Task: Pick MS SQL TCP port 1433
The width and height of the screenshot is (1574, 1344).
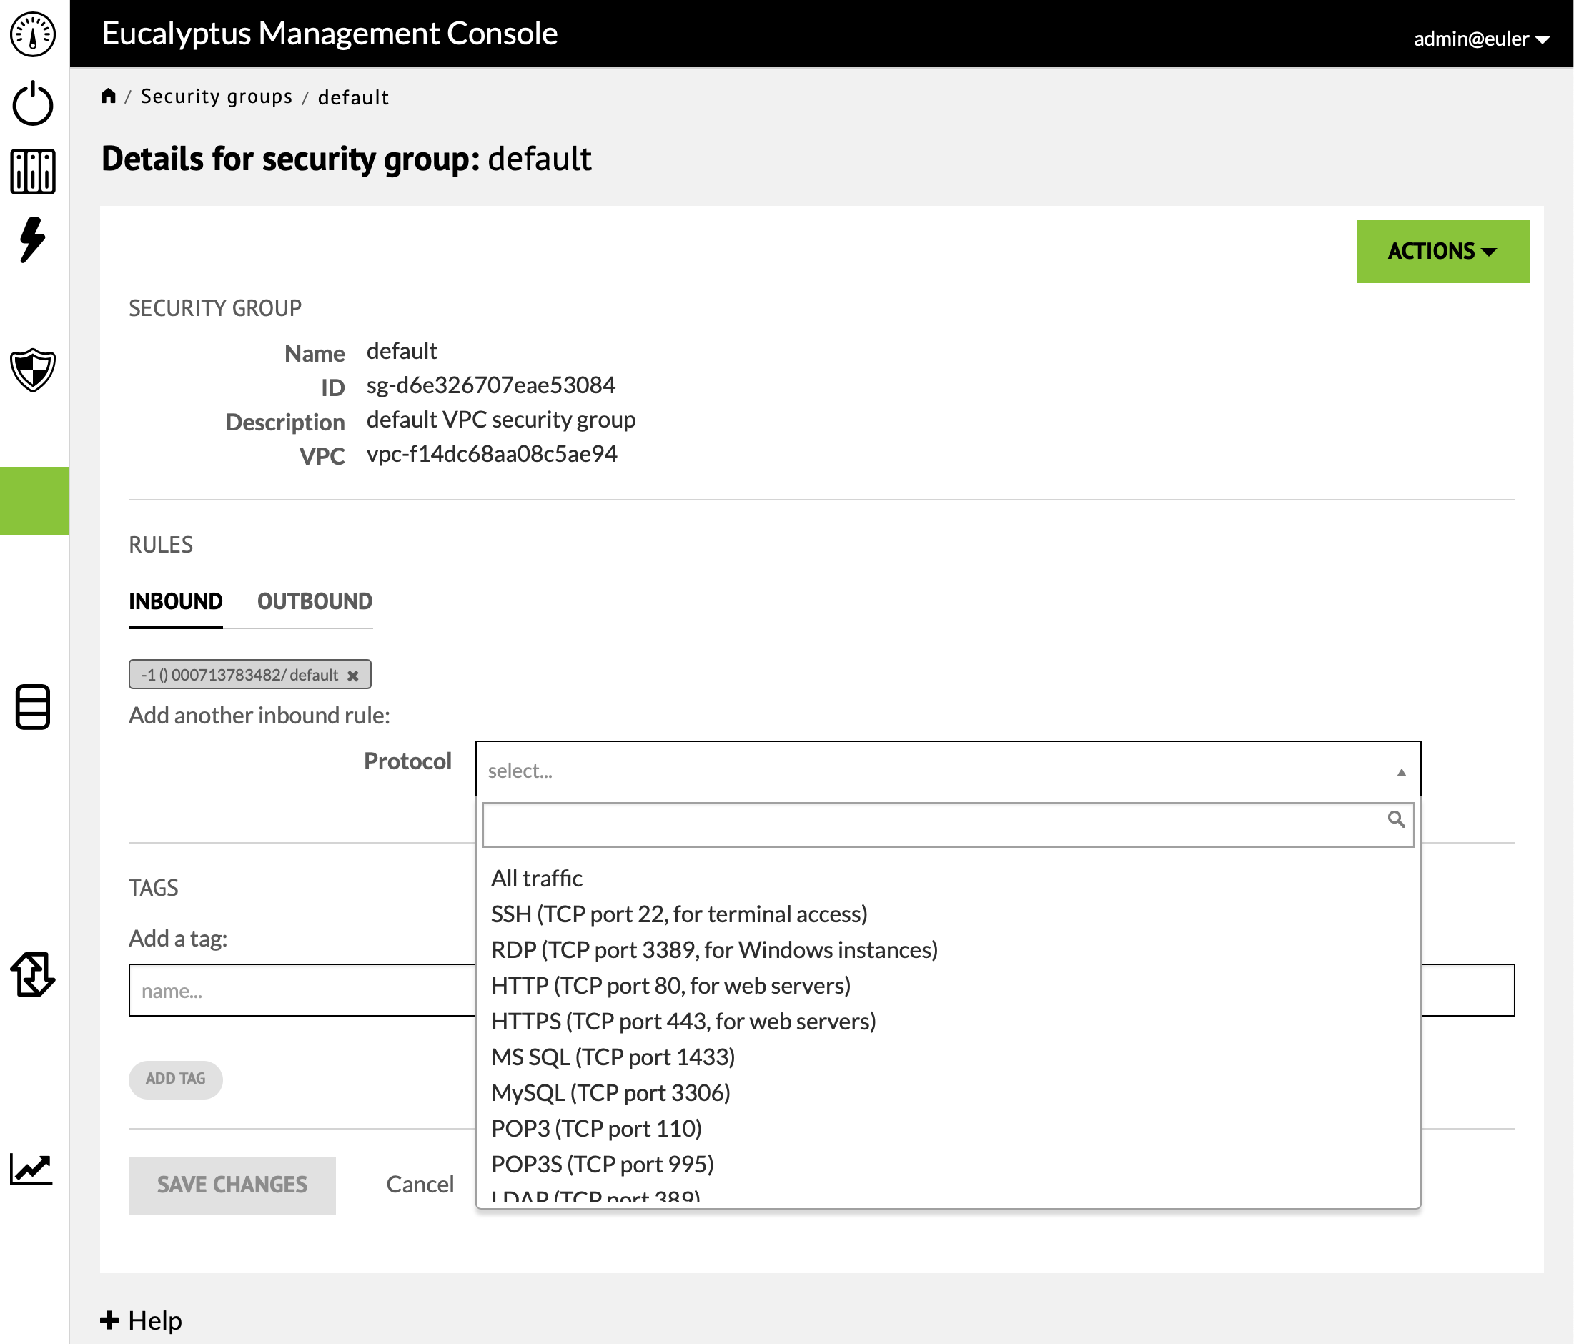Action: 947,1057
